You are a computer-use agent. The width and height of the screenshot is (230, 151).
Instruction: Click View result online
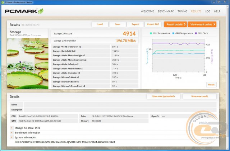pyautogui.click(x=202, y=24)
